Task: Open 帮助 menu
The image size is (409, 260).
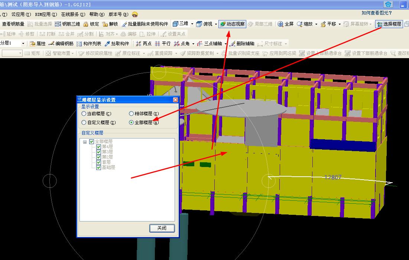Action: [97, 14]
